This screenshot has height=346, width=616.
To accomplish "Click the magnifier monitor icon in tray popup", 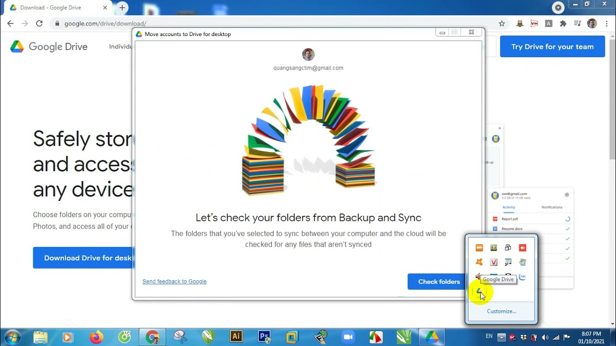I will tap(508, 262).
